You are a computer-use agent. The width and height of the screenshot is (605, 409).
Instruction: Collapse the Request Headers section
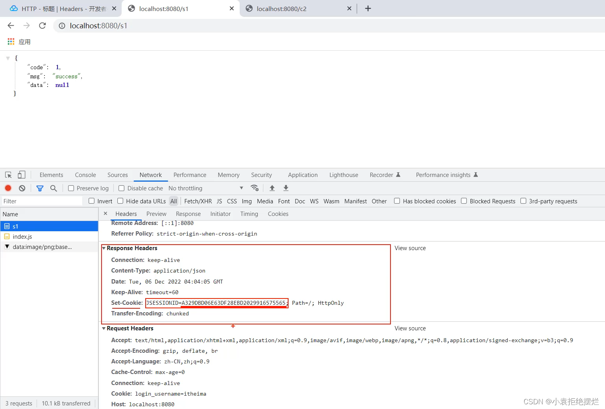coord(104,328)
